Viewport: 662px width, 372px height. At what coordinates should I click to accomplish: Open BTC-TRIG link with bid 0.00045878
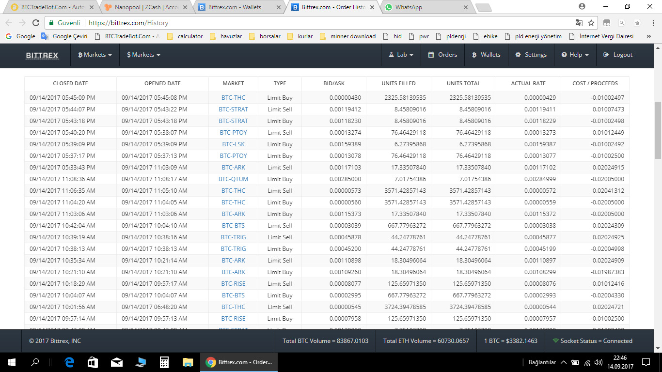233,237
